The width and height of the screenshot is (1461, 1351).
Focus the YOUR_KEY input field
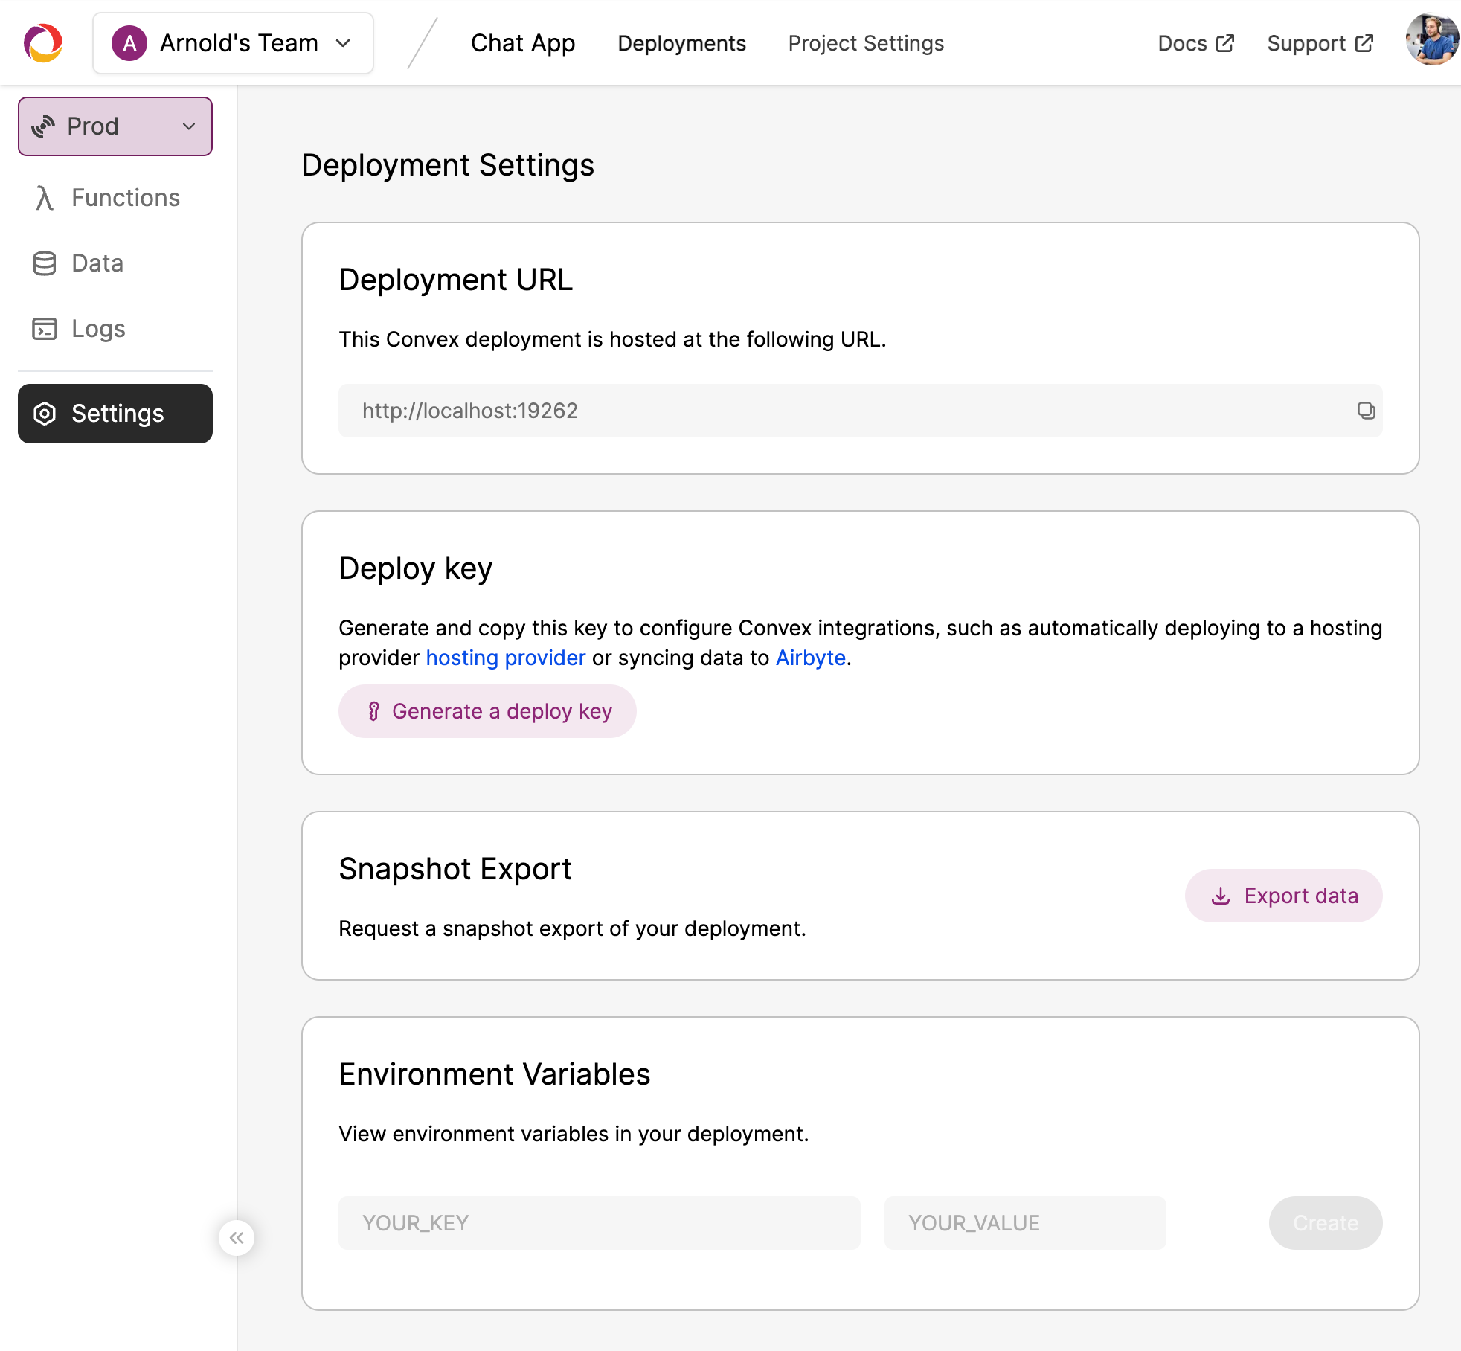pos(599,1223)
